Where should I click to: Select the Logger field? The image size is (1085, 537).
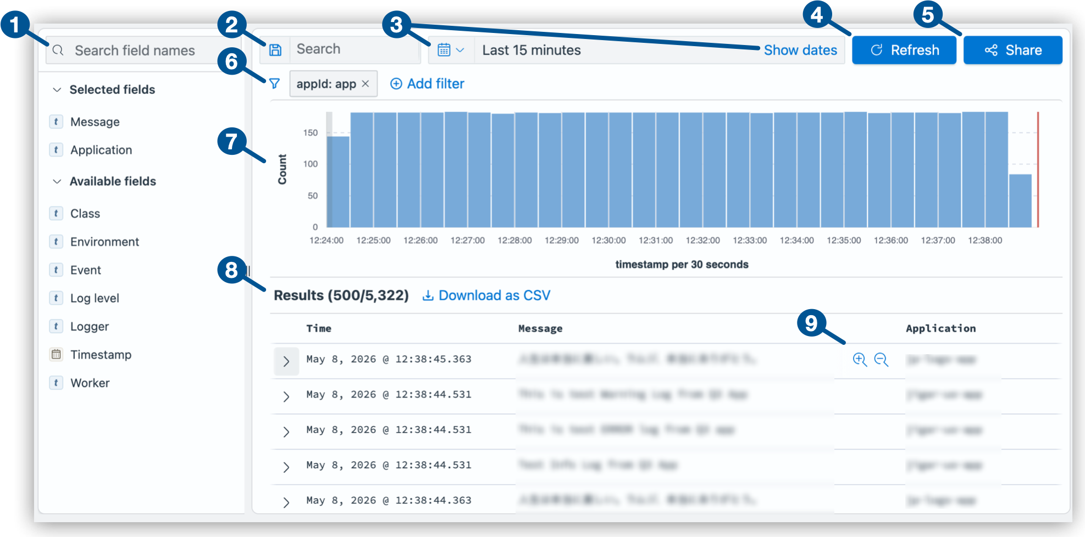click(90, 327)
